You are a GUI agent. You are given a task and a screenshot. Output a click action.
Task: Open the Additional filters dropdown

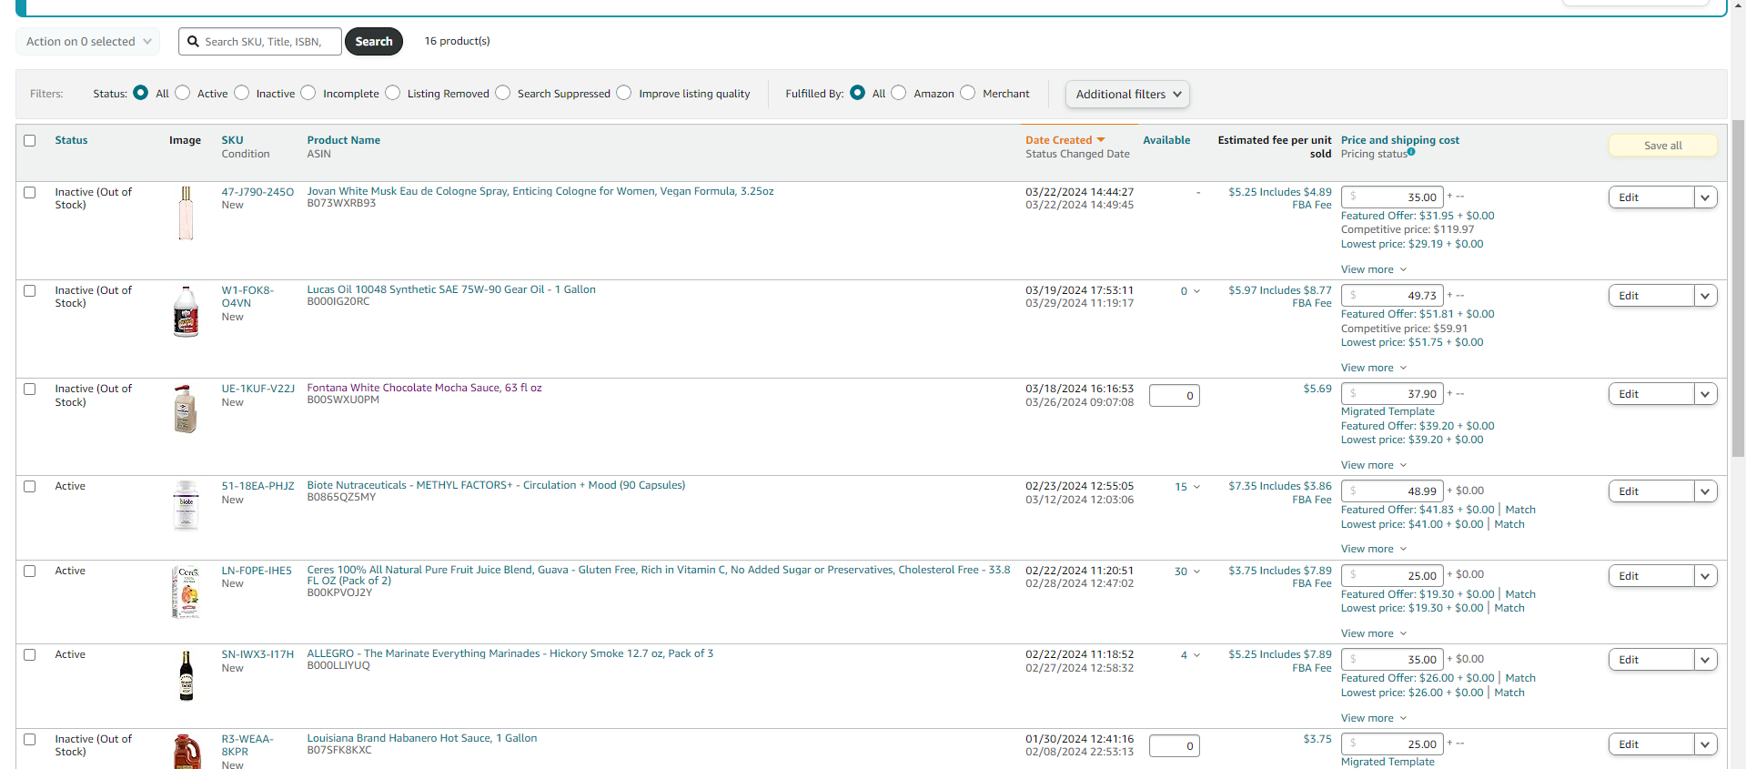pos(1127,94)
